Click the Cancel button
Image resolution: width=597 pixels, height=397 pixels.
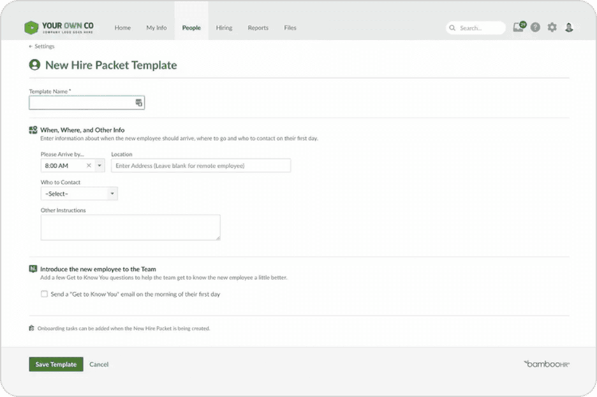pyautogui.click(x=100, y=364)
